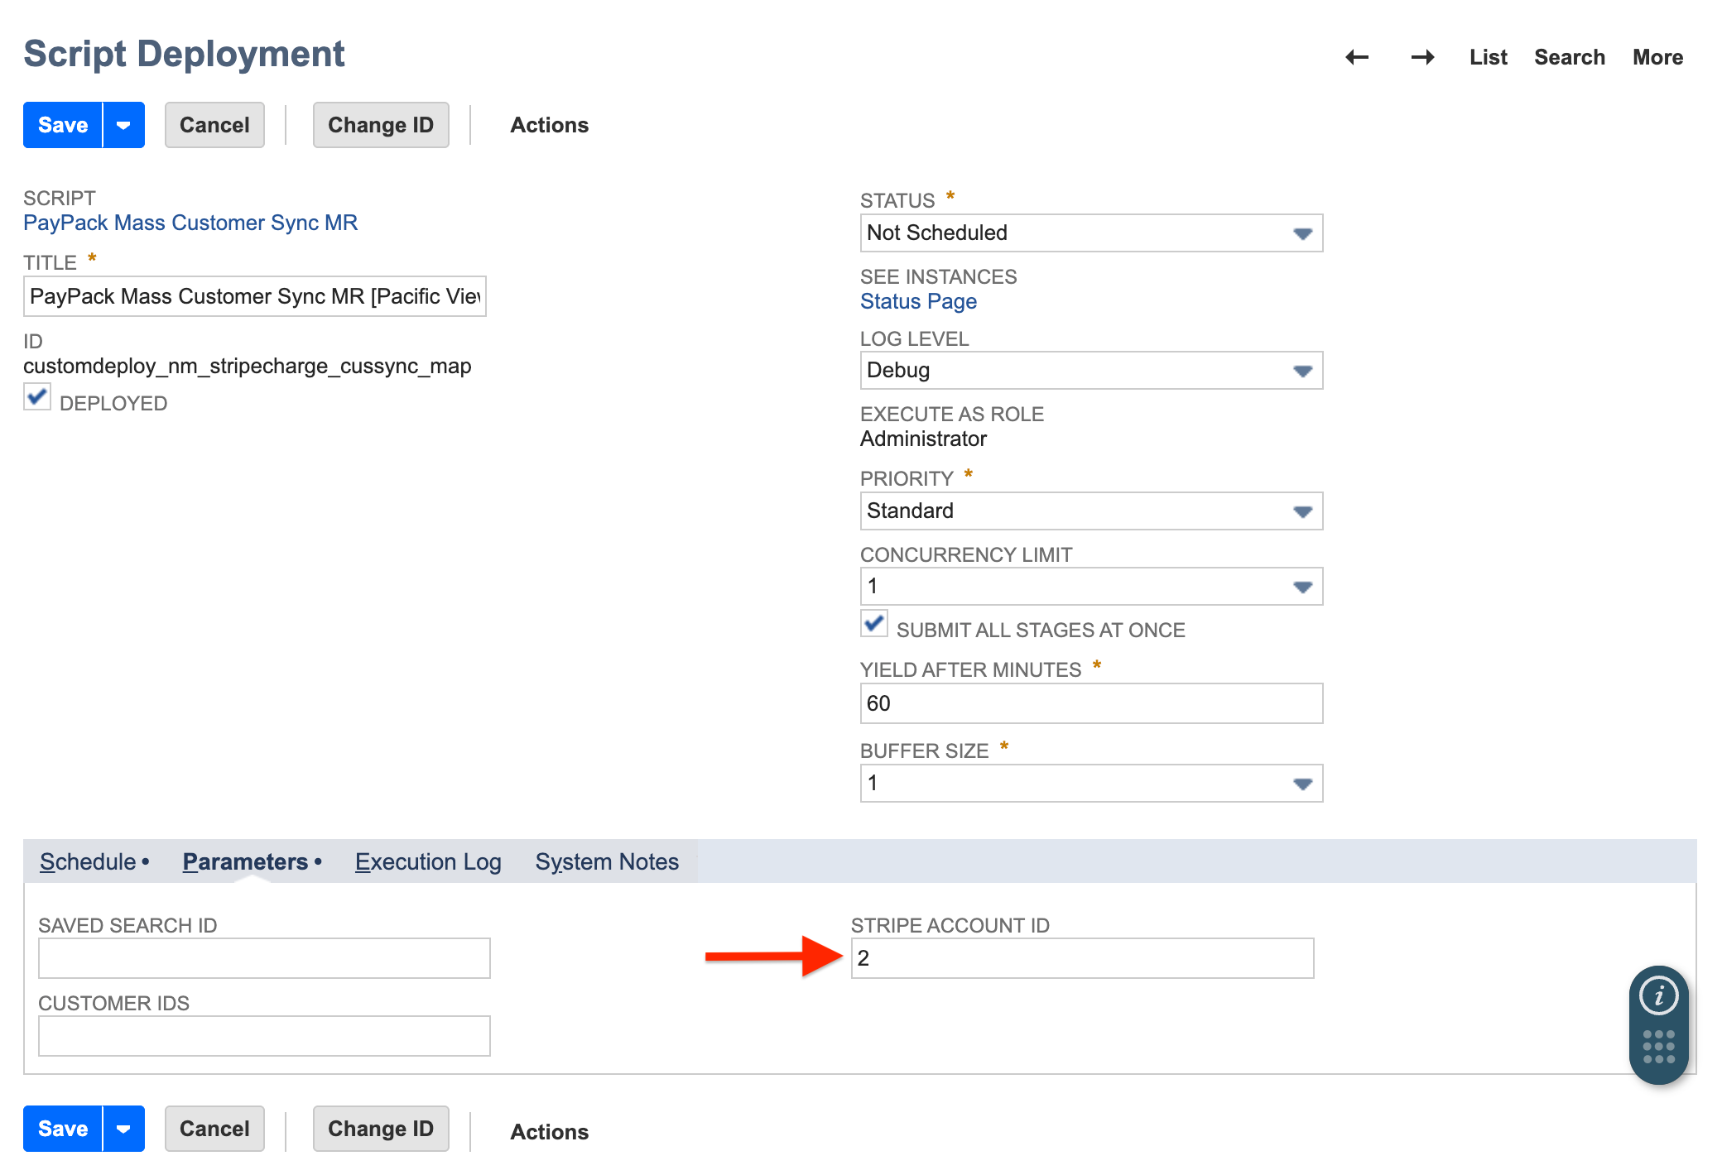1722x1175 pixels.
Task: Open the Actions menu
Action: pyautogui.click(x=549, y=125)
